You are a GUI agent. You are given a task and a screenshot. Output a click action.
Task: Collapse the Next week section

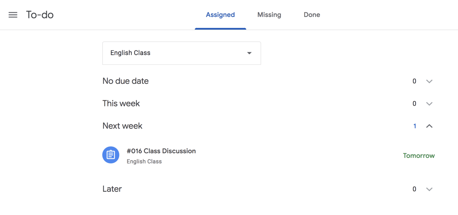429,126
